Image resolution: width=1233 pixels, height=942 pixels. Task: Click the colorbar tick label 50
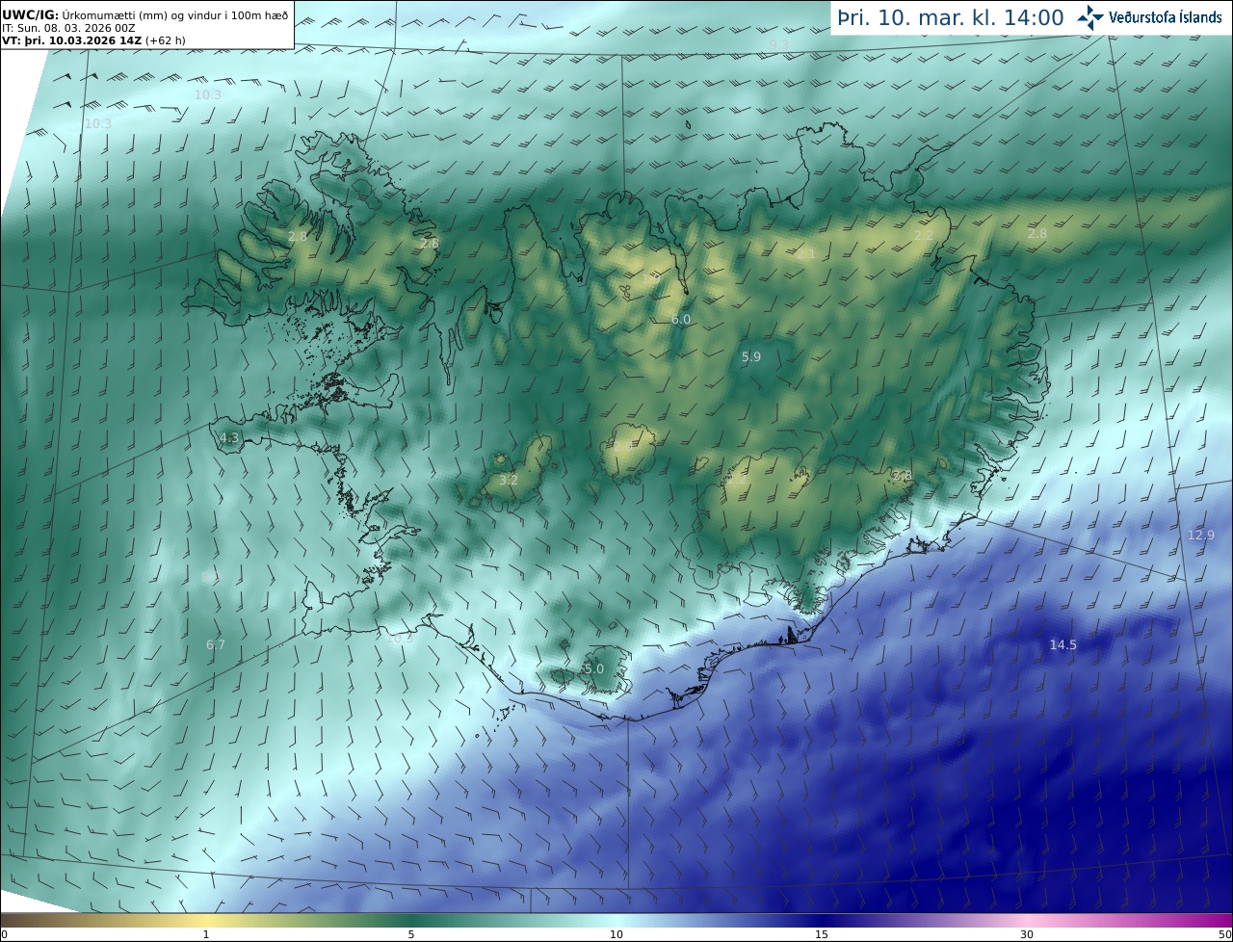pos(1224,934)
